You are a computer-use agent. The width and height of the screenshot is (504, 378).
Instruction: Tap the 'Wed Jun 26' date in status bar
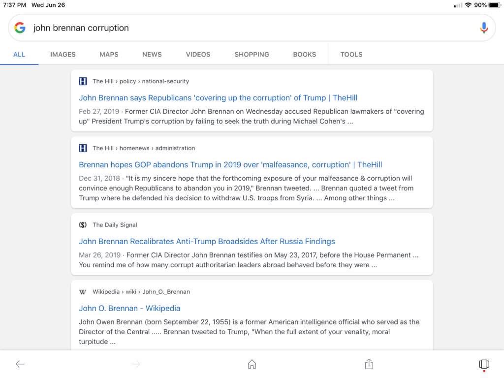coord(48,5)
